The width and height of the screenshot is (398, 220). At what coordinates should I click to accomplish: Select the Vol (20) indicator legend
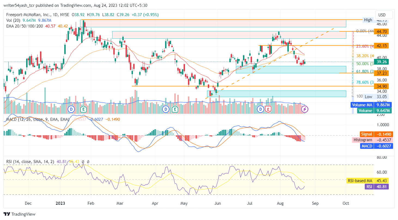coord(14,20)
